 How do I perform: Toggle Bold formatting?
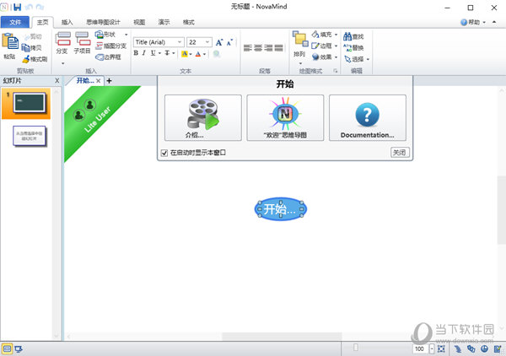(x=136, y=53)
